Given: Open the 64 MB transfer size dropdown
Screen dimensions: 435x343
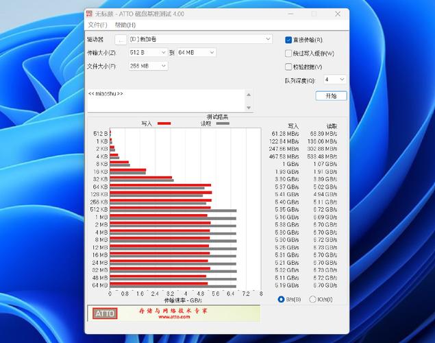Looking at the screenshot, I should pyautogui.click(x=197, y=53).
